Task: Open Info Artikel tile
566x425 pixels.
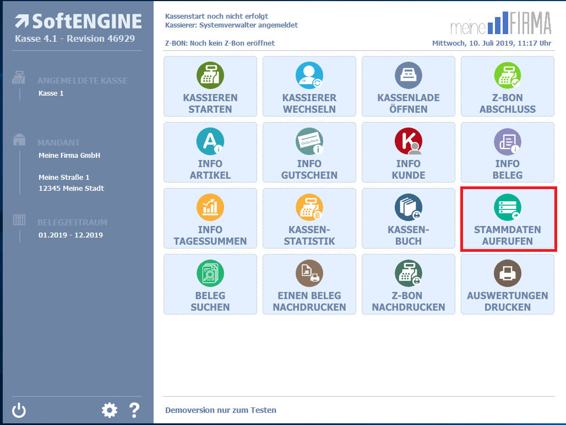Action: (210, 152)
